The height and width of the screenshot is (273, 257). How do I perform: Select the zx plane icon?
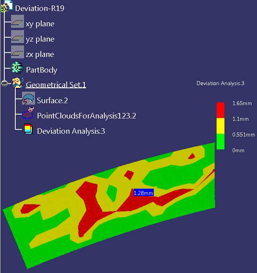click(x=17, y=52)
